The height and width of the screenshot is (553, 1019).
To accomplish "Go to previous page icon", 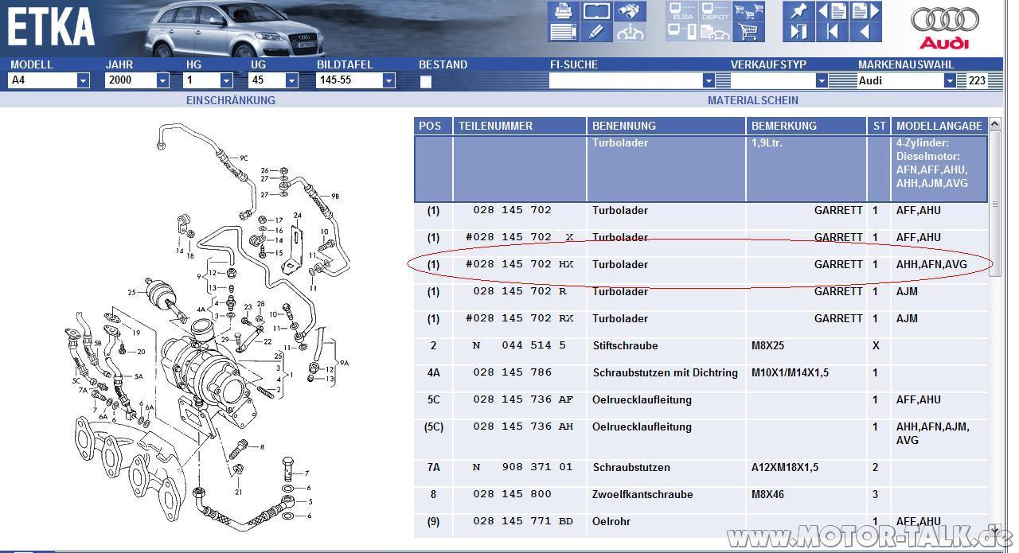I will point(832,11).
